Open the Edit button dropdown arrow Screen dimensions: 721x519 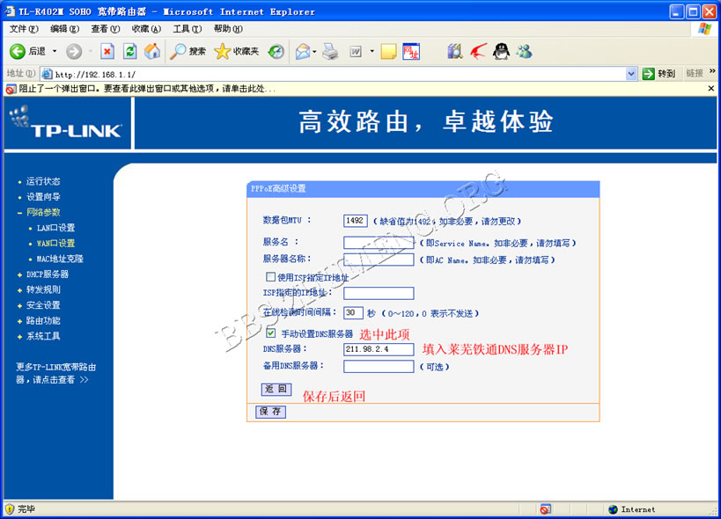pos(372,51)
